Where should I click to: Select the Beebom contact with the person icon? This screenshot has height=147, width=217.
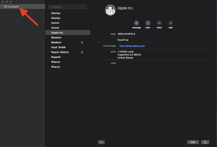click(x=68, y=42)
